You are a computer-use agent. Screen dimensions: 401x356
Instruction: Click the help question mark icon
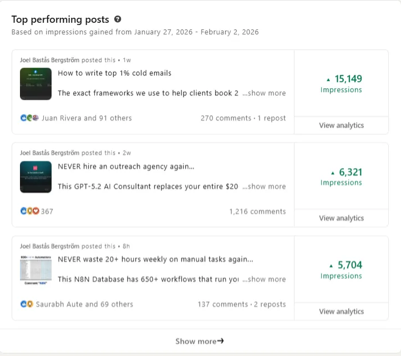click(x=118, y=19)
